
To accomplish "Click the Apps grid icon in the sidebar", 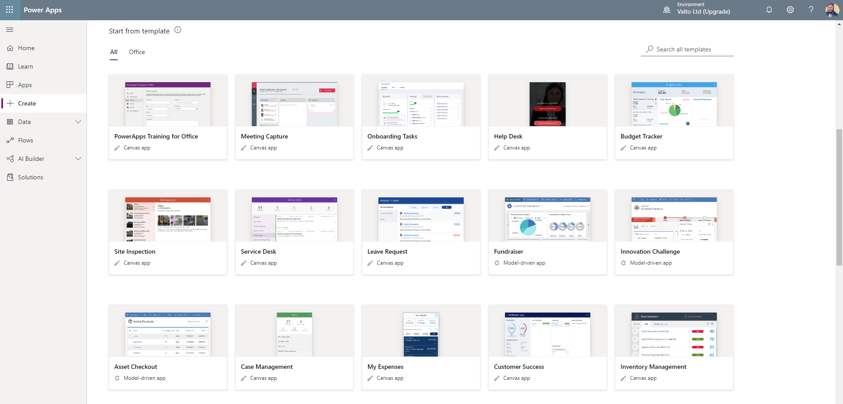I will tap(10, 85).
